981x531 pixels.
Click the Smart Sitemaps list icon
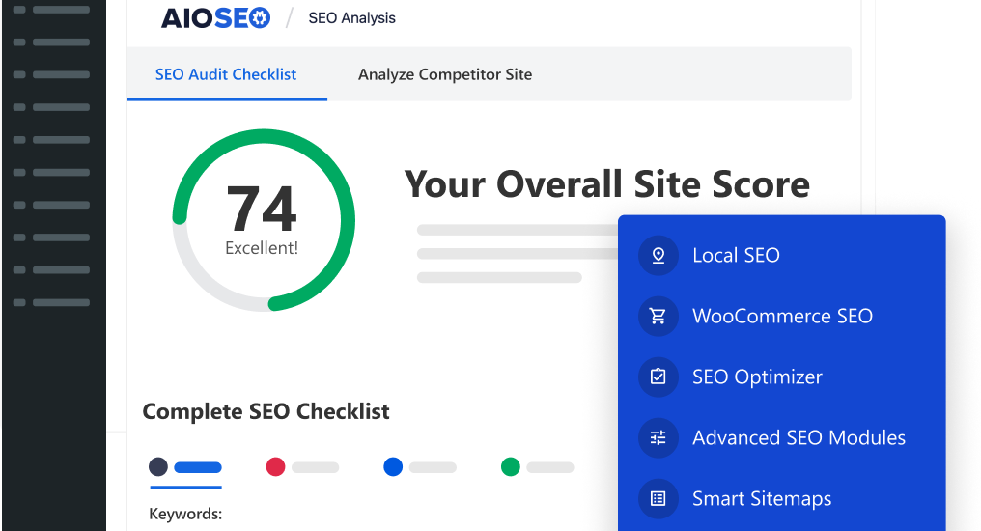click(659, 498)
